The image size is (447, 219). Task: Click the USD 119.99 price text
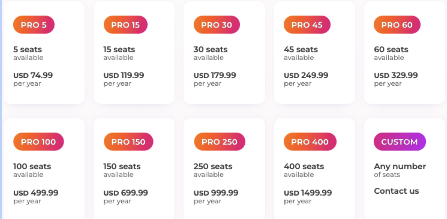[x=124, y=75]
